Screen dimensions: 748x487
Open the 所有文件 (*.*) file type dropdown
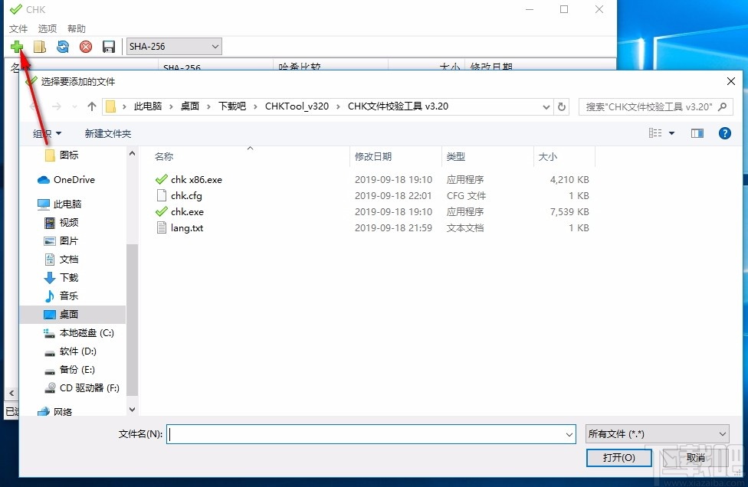pyautogui.click(x=658, y=434)
